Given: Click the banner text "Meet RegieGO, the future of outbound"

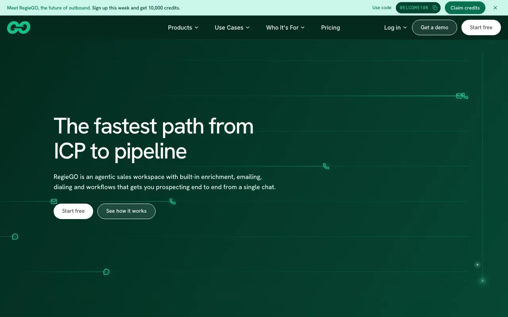Looking at the screenshot, I should click(49, 8).
